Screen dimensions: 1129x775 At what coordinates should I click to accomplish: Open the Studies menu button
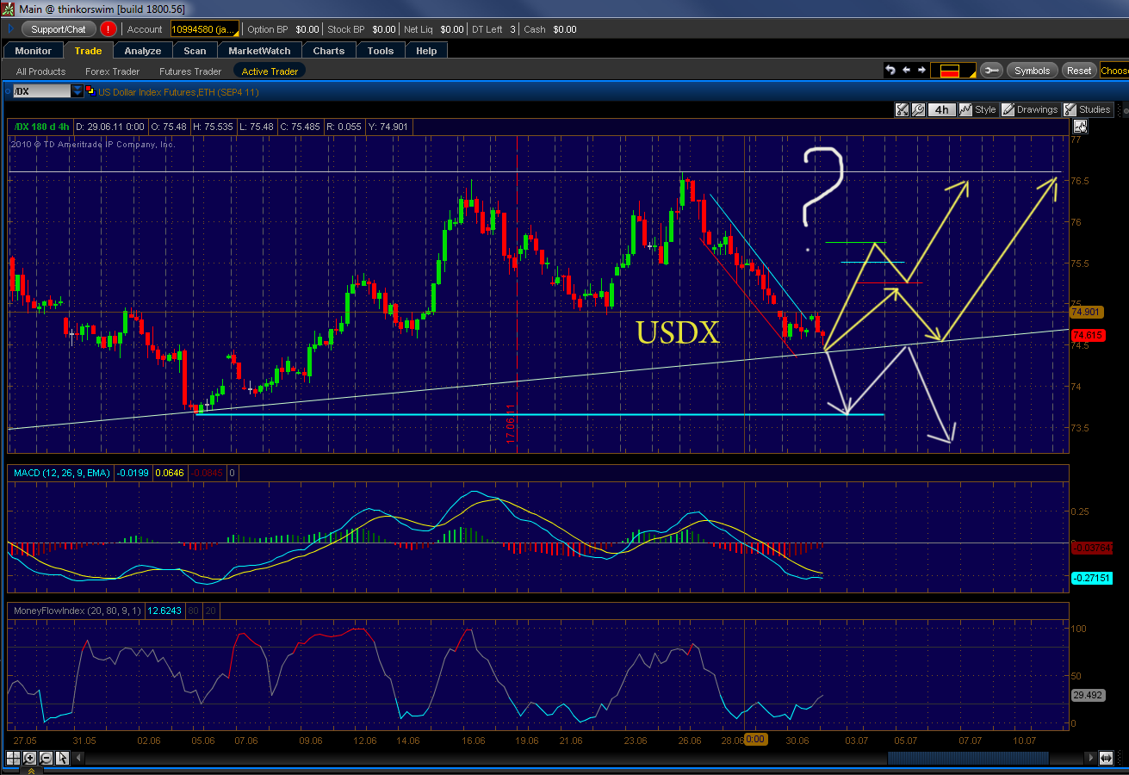[1087, 109]
